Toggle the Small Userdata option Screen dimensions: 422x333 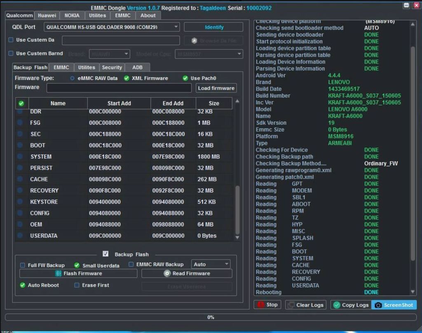(x=77, y=265)
